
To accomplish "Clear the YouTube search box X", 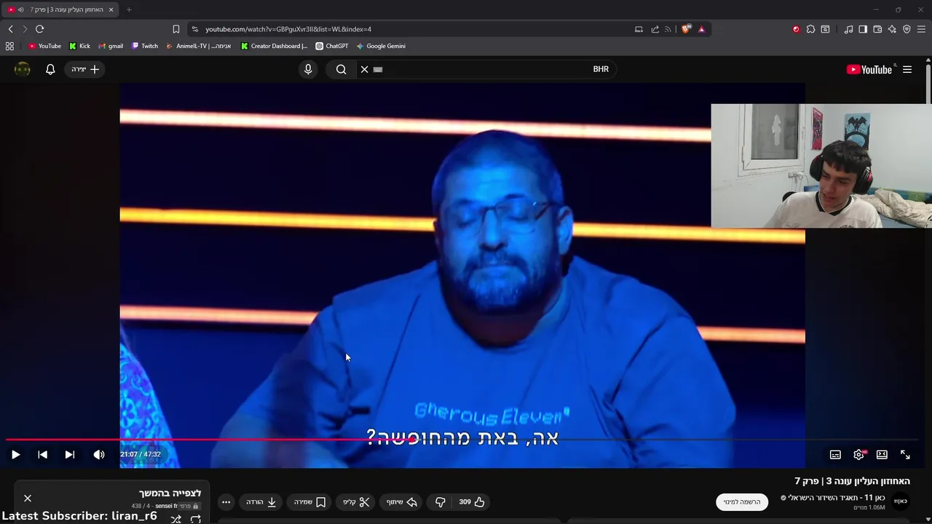I will pos(365,69).
